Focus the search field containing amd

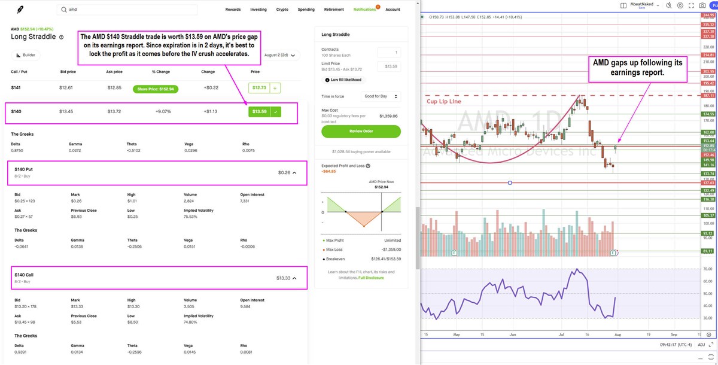pos(128,10)
